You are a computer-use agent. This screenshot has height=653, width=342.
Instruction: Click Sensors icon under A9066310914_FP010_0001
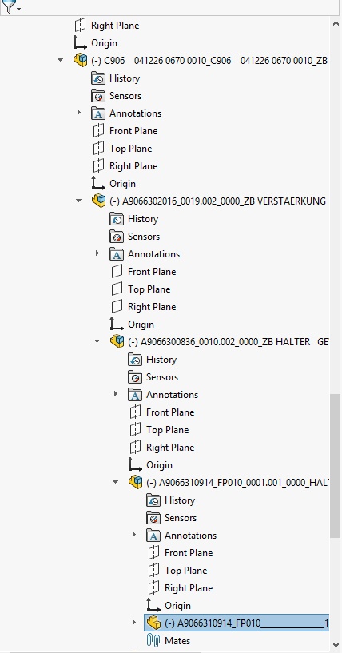click(153, 518)
